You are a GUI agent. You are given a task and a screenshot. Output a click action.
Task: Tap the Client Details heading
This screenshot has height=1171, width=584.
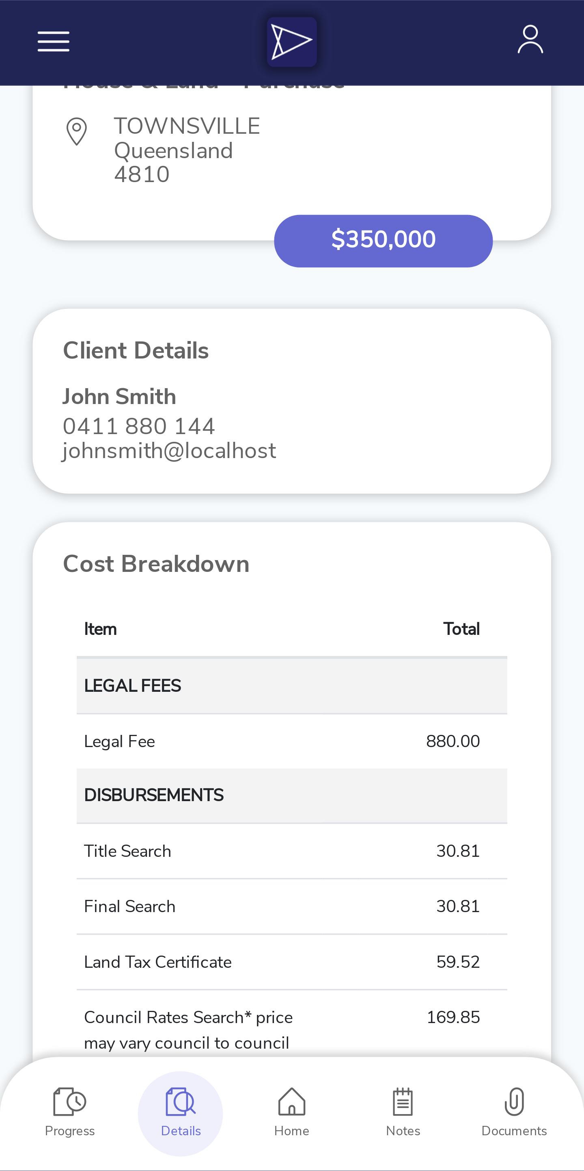click(136, 350)
